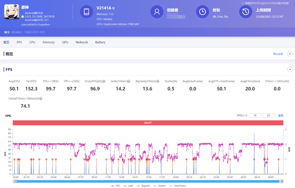295x188 pixels.
Task: Click the info icon next to V2141A
Action: click(x=114, y=8)
